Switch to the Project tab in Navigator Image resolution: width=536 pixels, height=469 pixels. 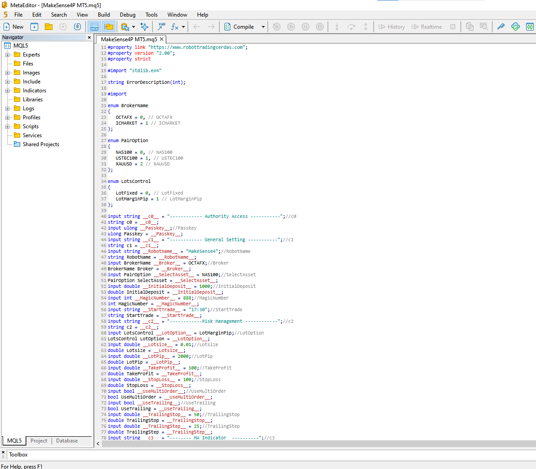(39, 441)
